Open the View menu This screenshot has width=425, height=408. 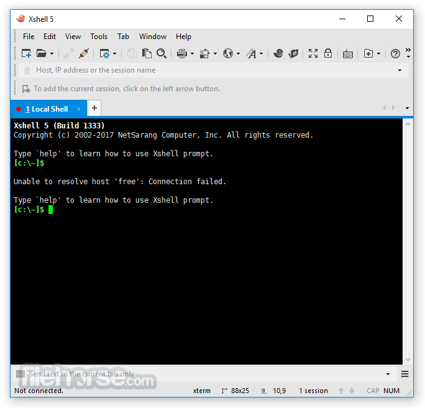click(73, 37)
